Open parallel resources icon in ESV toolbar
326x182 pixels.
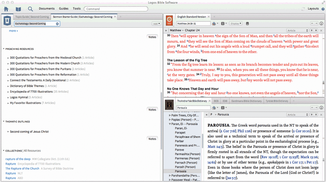tap(214, 24)
